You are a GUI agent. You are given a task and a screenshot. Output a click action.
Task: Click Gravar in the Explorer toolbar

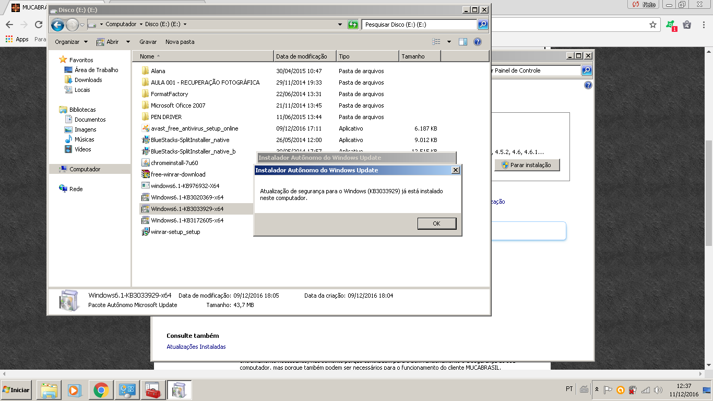(x=148, y=42)
